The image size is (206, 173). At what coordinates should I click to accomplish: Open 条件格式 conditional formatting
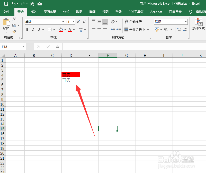tap(198, 25)
